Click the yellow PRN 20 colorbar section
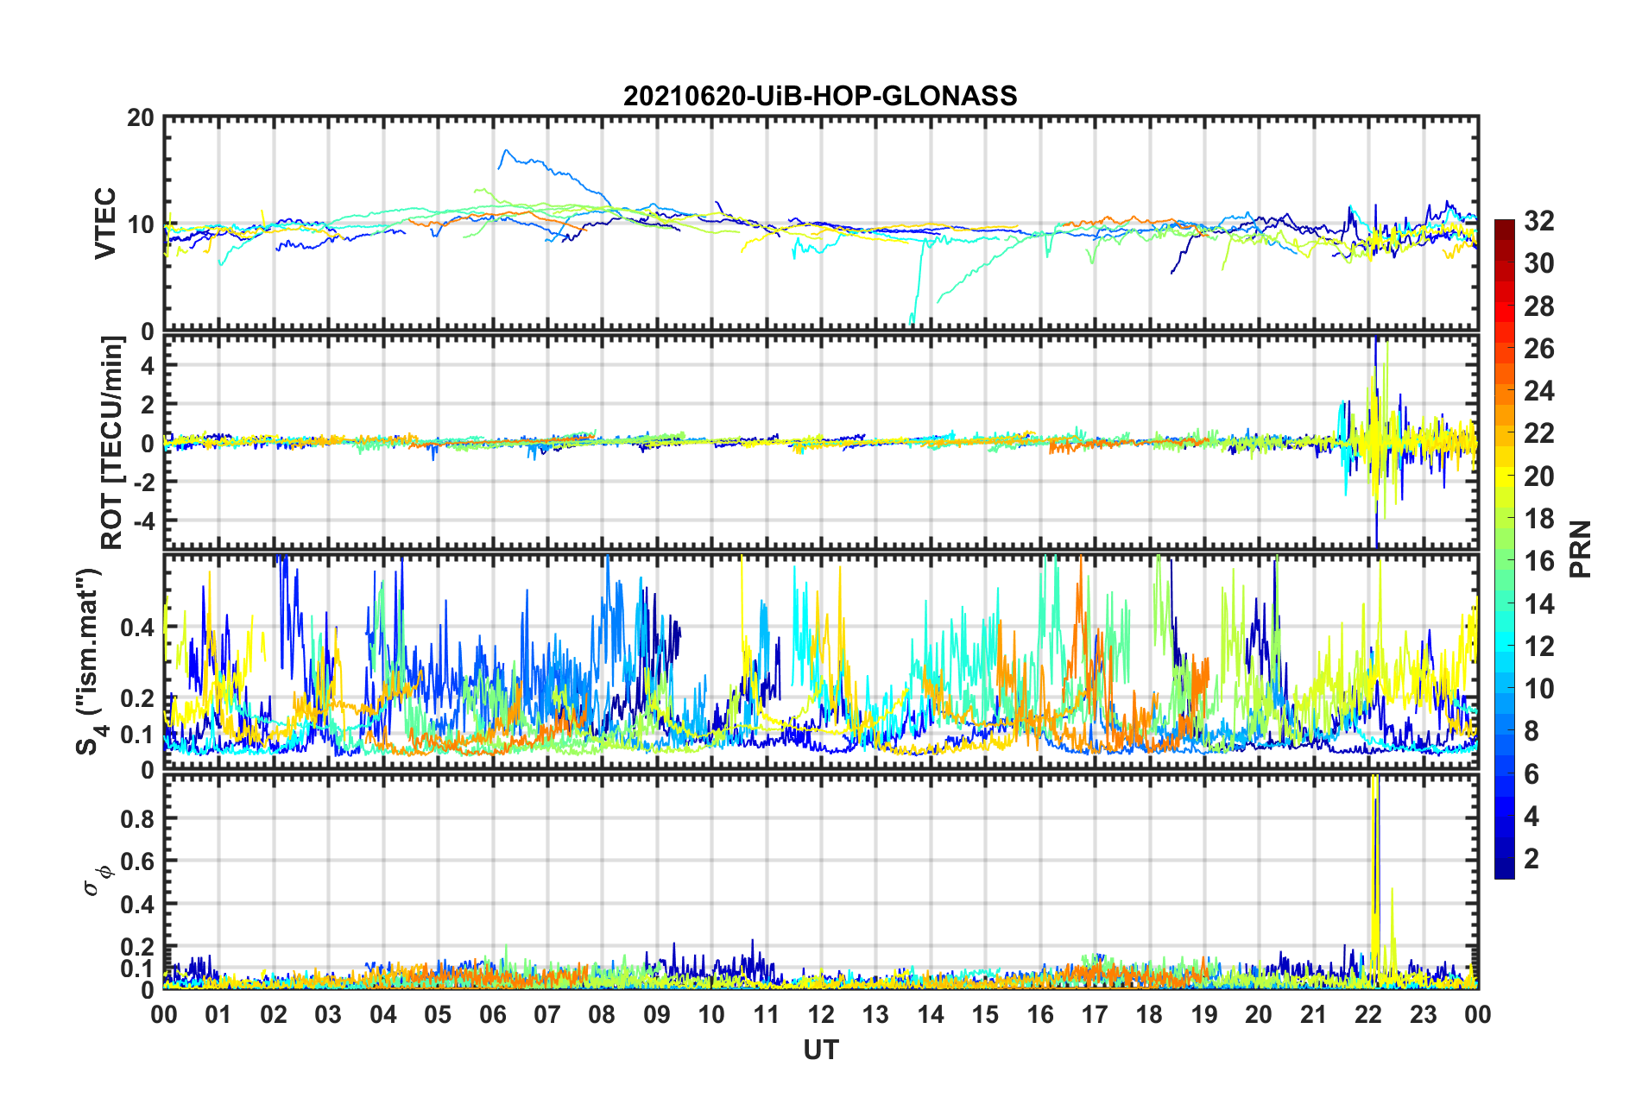 [1505, 476]
